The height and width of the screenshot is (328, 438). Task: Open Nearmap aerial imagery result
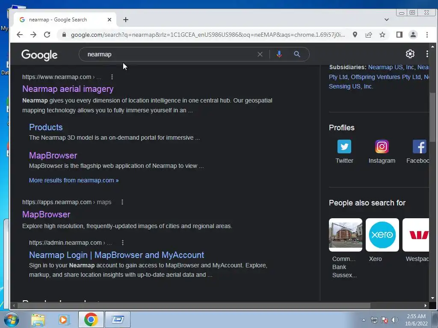pyautogui.click(x=68, y=89)
